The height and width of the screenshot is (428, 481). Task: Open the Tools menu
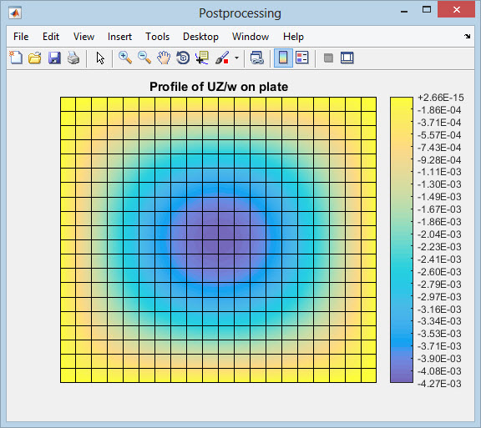click(157, 37)
